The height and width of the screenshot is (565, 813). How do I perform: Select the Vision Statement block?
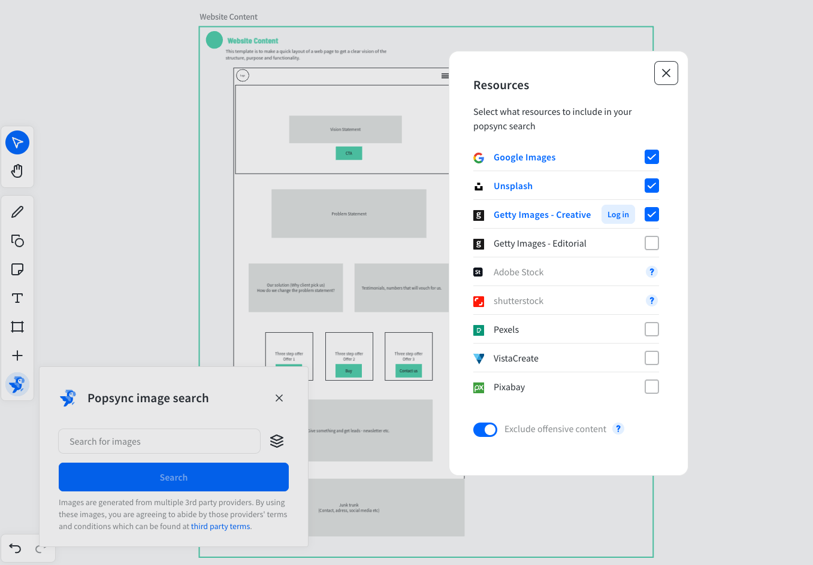pyautogui.click(x=345, y=129)
